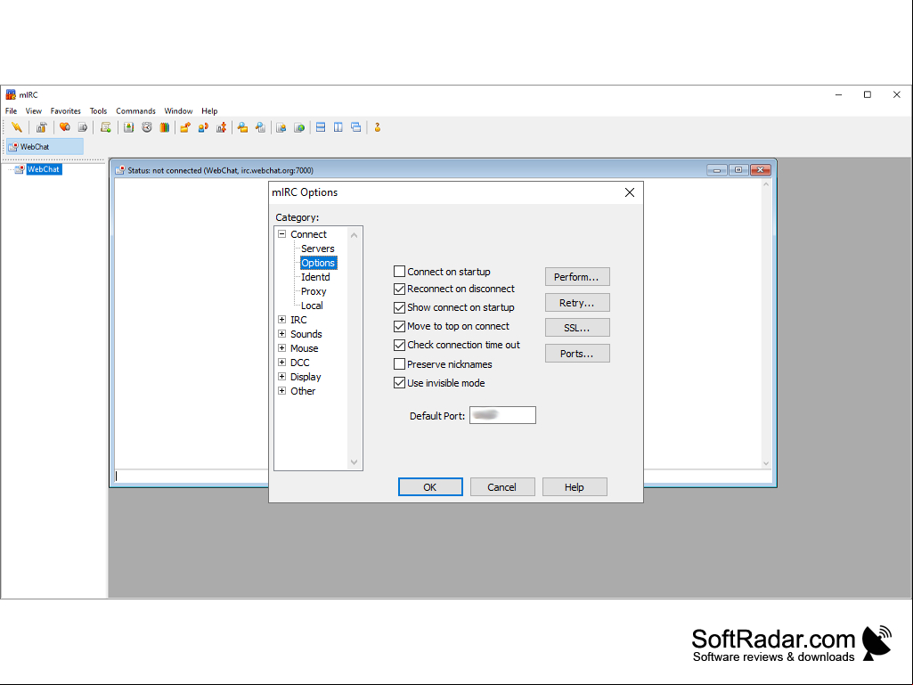Click the Default Port input field
The height and width of the screenshot is (685, 913).
[502, 415]
